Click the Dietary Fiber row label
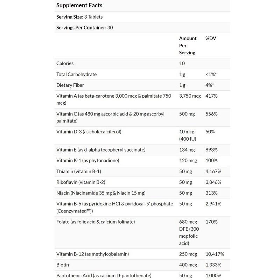280x280 pixels. click(x=70, y=85)
